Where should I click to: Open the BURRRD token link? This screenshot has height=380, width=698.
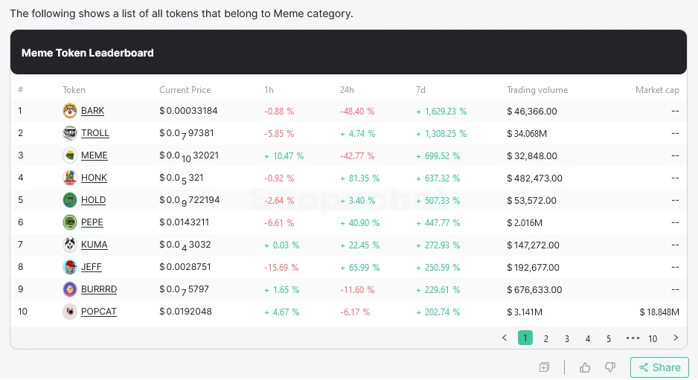pos(99,289)
